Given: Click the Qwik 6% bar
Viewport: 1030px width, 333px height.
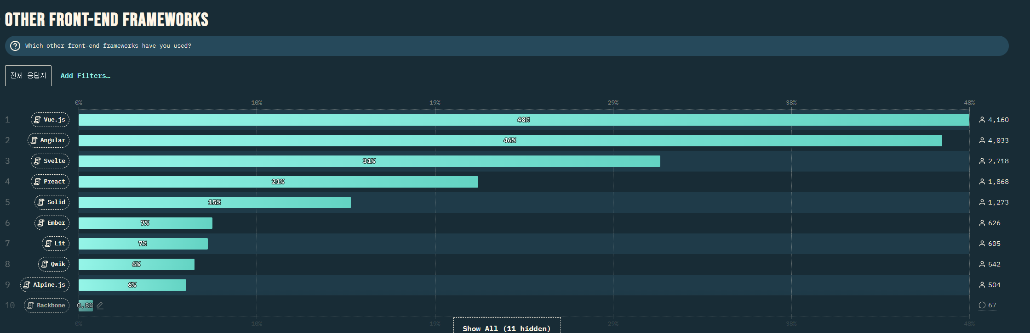Looking at the screenshot, I should pyautogui.click(x=137, y=264).
